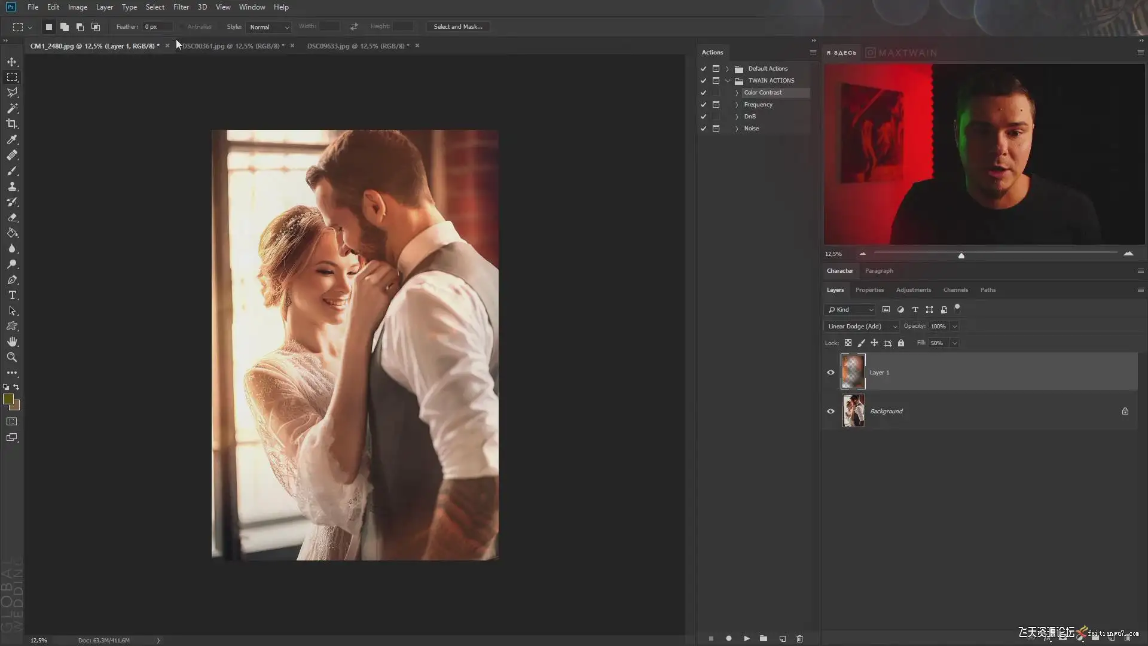Select the Horizontal Type tool
The image size is (1148, 646).
click(x=12, y=295)
